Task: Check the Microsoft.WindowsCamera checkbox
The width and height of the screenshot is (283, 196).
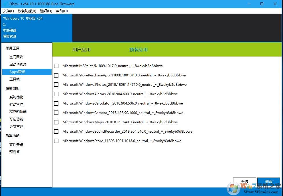Action: coord(56,112)
